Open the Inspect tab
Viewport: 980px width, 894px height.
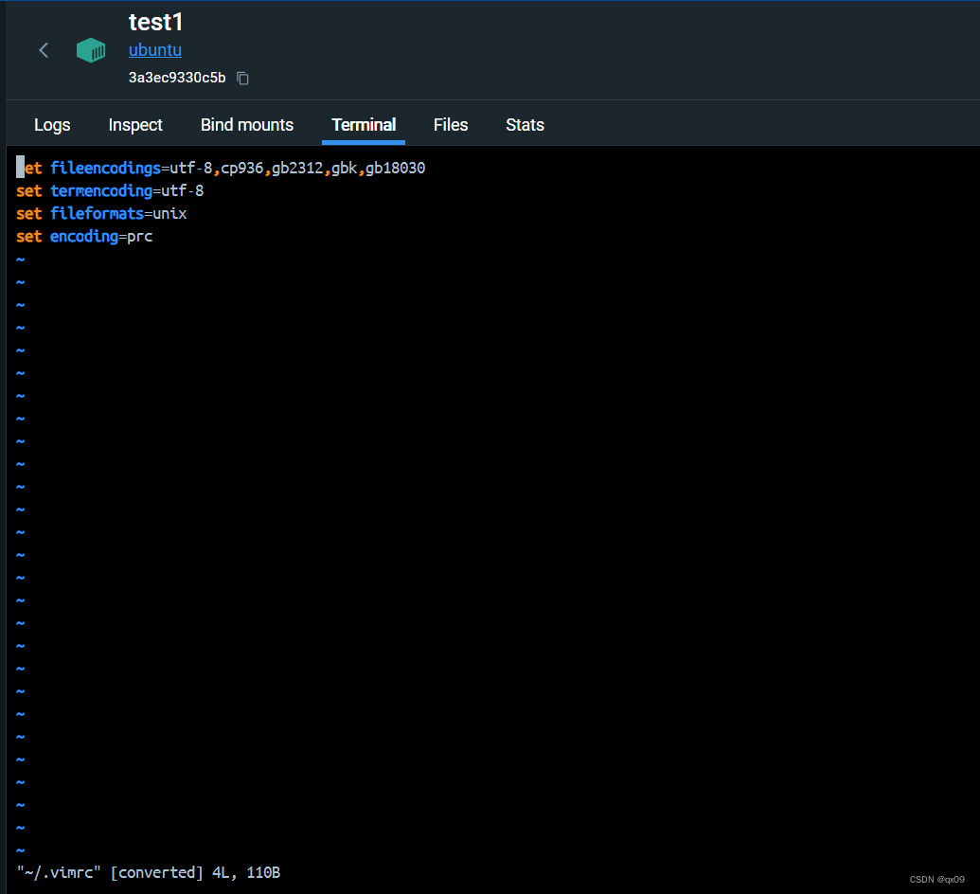tap(135, 124)
